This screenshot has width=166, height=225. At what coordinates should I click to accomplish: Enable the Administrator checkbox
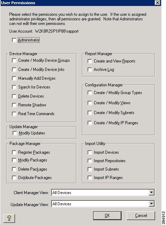click(14, 40)
